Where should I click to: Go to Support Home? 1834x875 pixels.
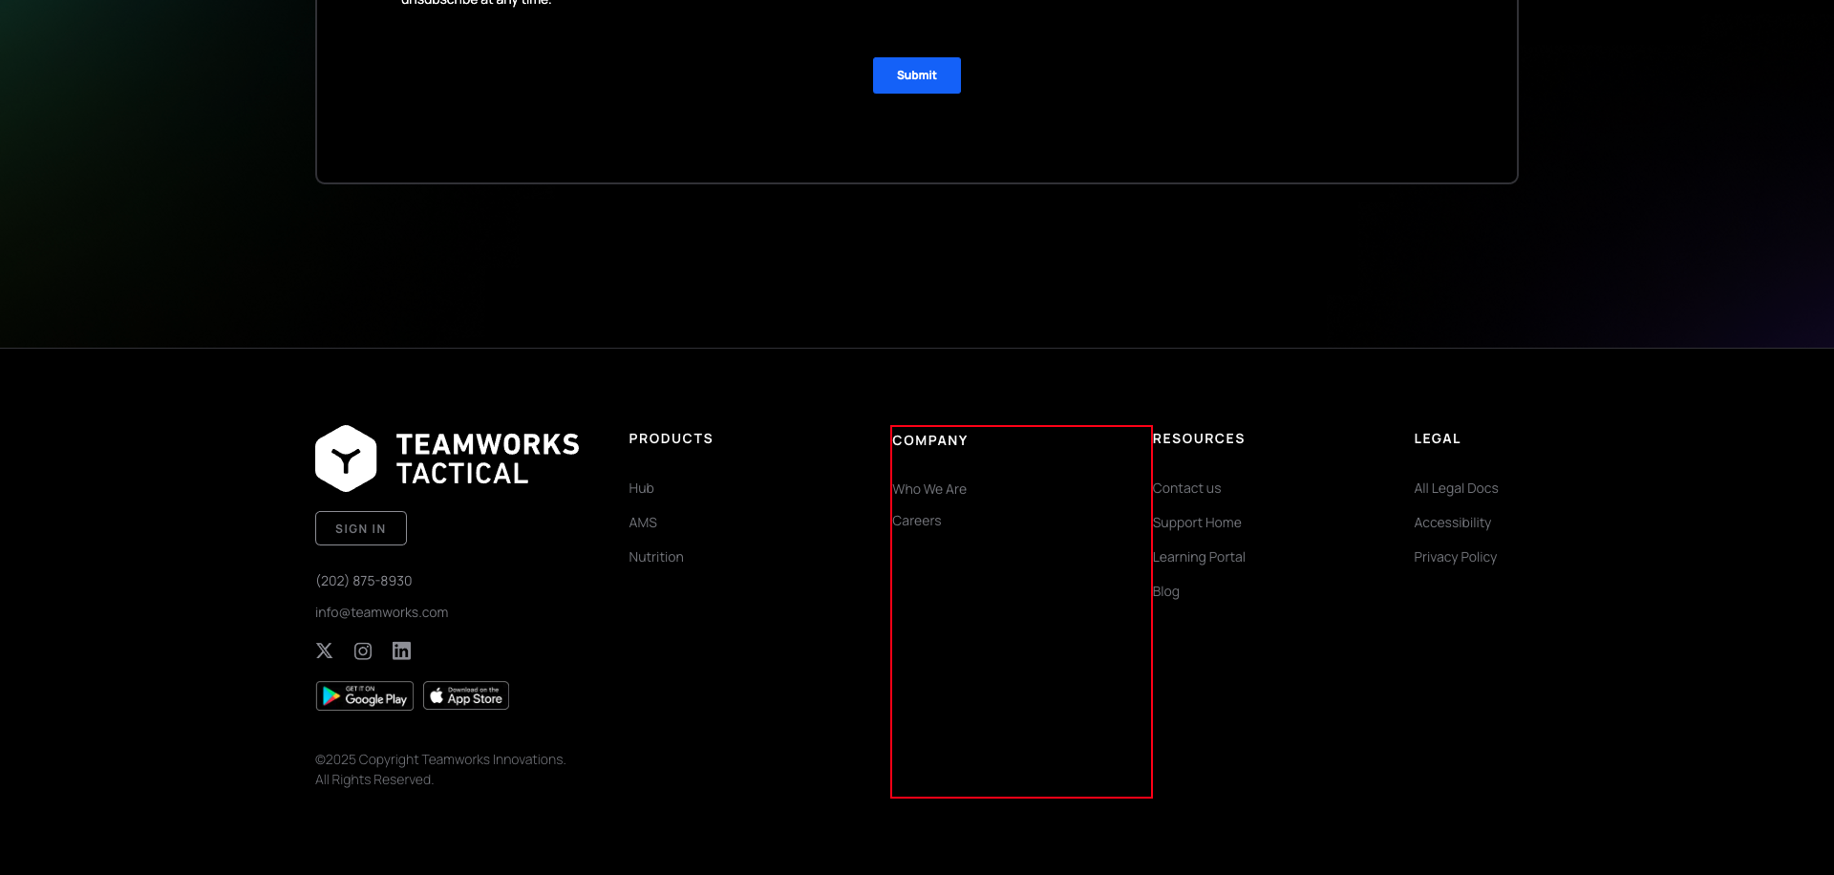point(1197,523)
